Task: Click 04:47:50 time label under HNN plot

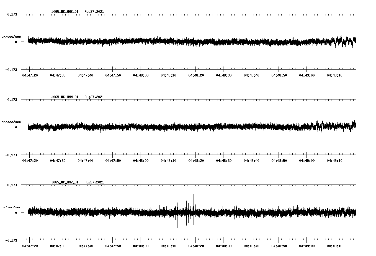Action: (113, 160)
